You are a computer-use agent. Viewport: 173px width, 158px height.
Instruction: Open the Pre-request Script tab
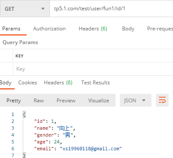click(160, 29)
